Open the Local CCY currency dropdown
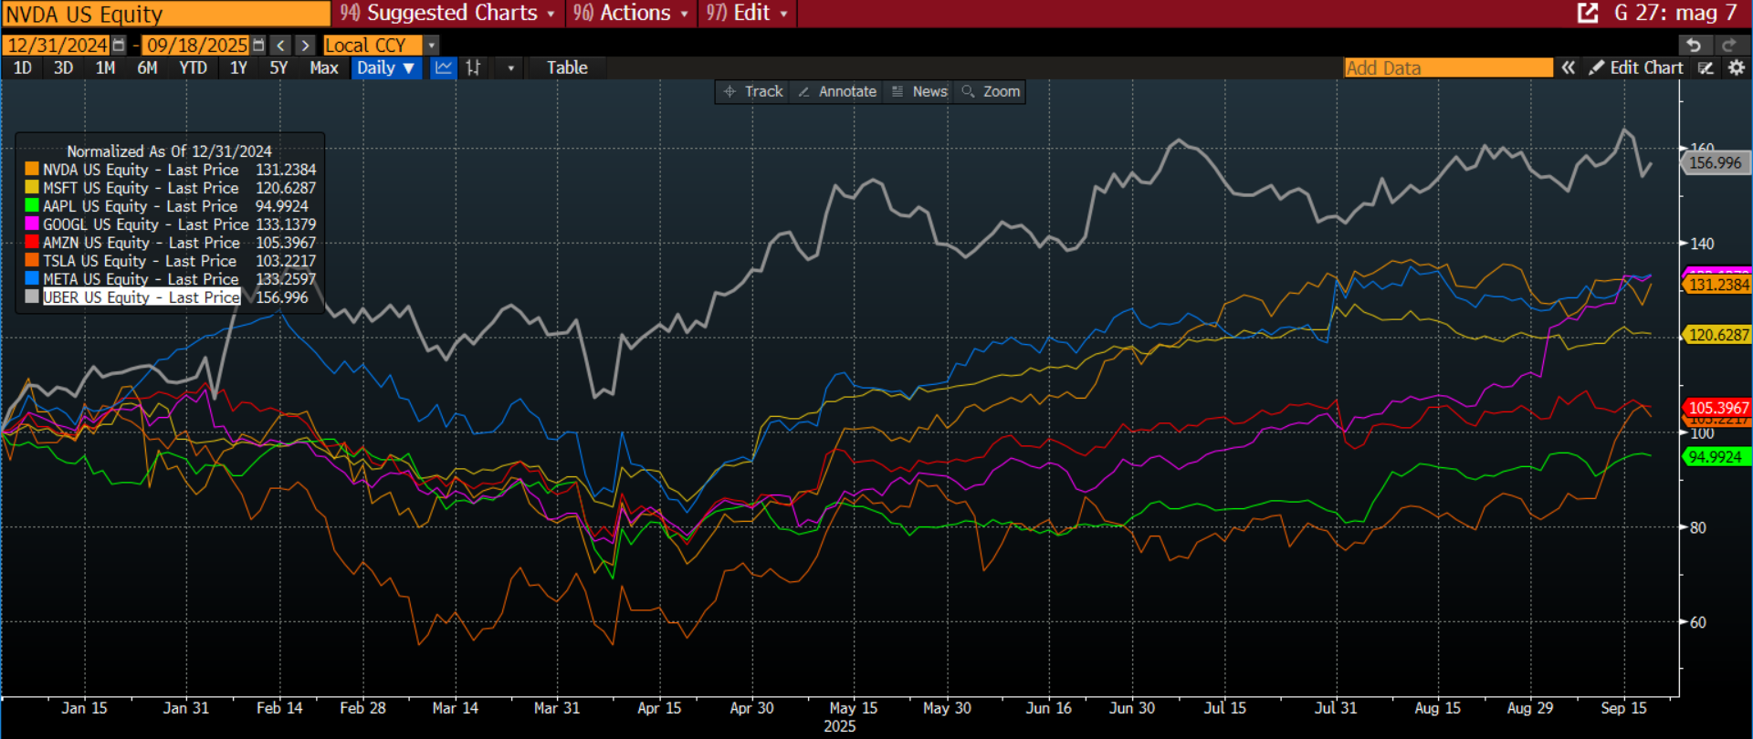Screen dimensions: 1753x739 point(432,45)
